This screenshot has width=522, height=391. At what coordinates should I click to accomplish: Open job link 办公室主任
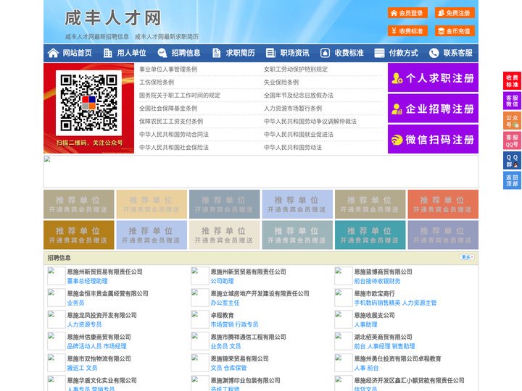(x=225, y=303)
